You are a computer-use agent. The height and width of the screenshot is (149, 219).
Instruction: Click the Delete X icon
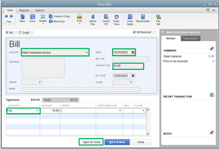(x=43, y=17)
